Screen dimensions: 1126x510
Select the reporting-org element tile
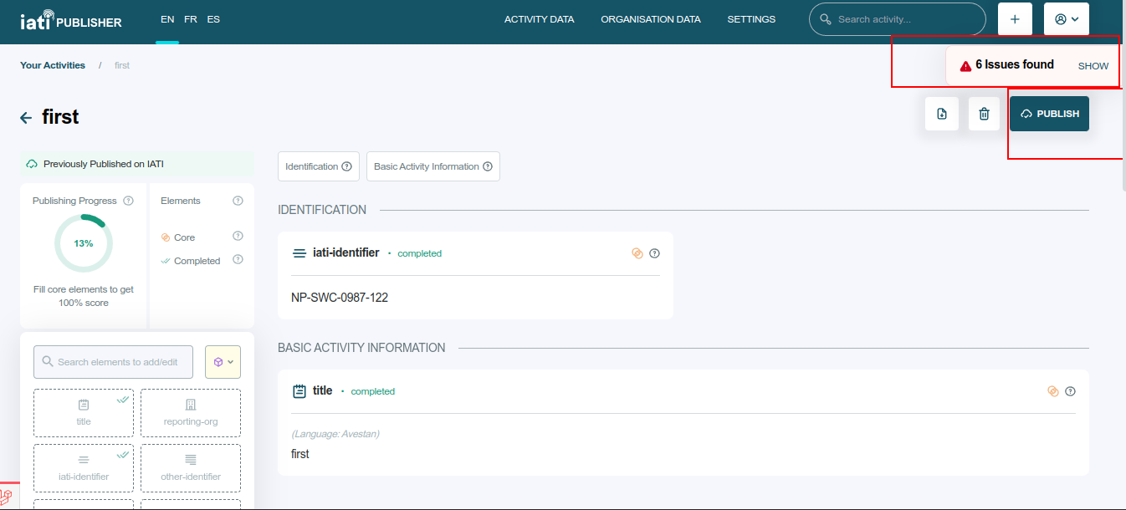(x=191, y=413)
